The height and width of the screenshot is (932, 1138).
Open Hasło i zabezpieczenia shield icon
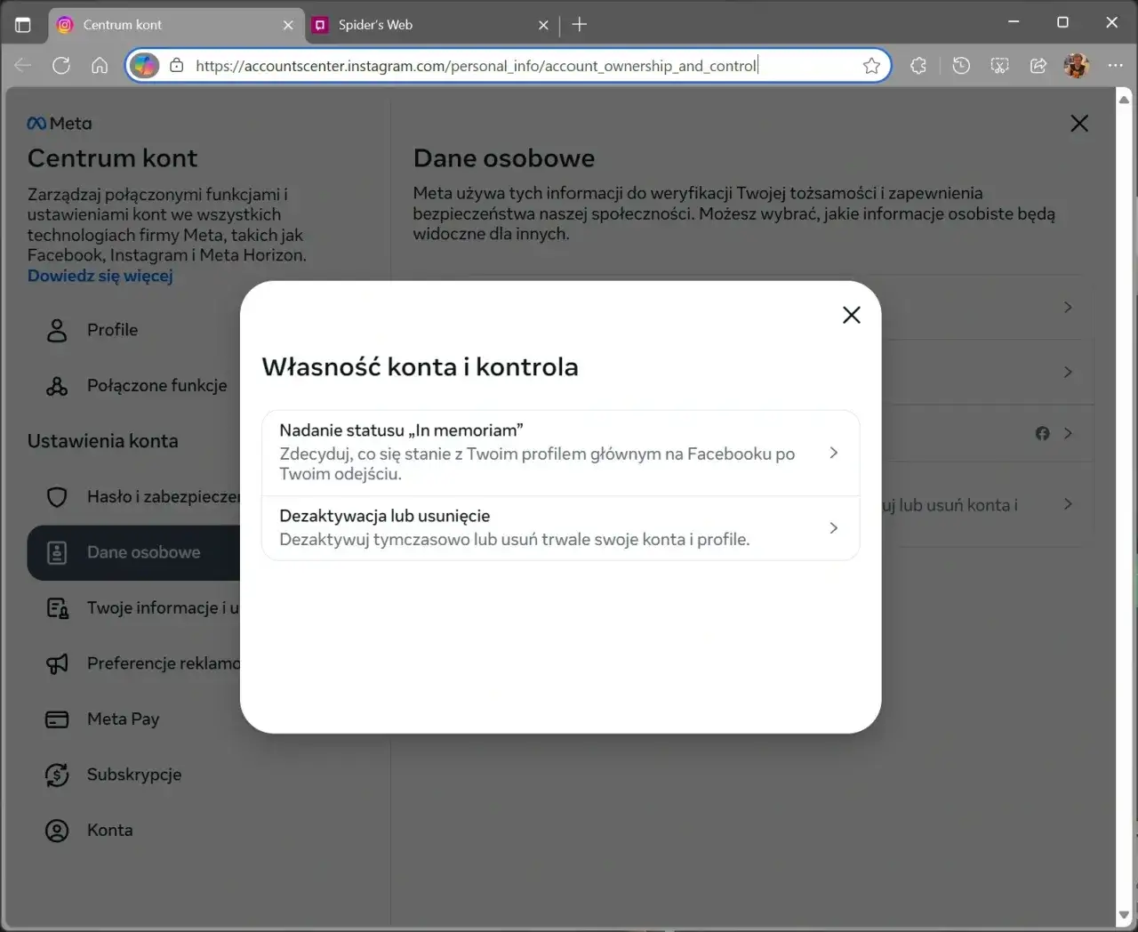pos(56,497)
